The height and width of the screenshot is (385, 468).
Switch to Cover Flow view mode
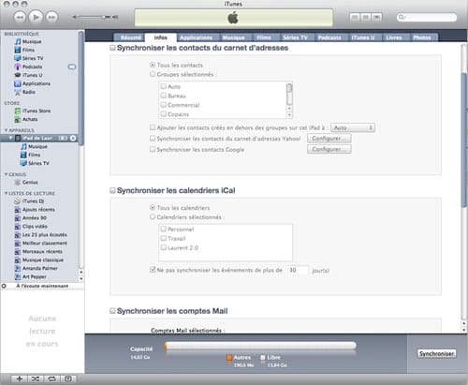[376, 17]
